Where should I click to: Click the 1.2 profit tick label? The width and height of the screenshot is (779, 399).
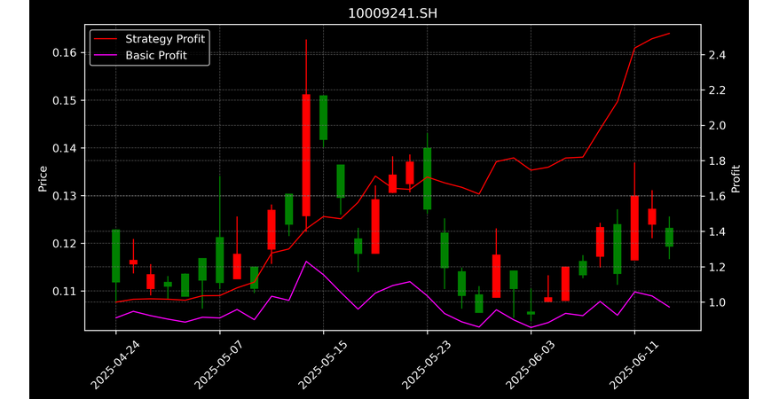(716, 267)
